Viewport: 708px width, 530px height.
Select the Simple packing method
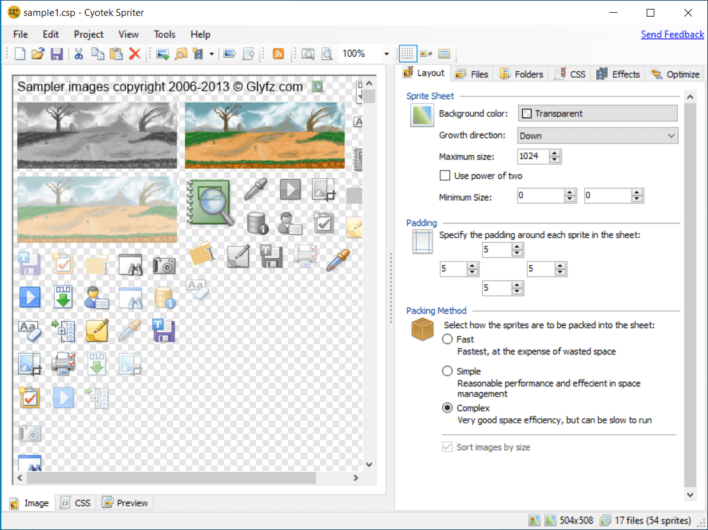tap(447, 371)
